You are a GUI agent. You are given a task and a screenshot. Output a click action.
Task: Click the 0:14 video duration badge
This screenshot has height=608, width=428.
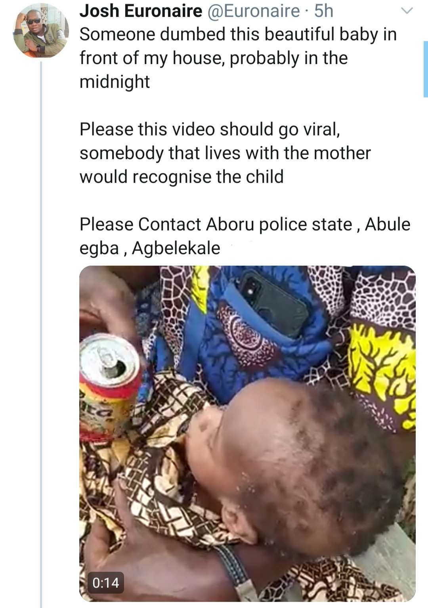(x=105, y=583)
